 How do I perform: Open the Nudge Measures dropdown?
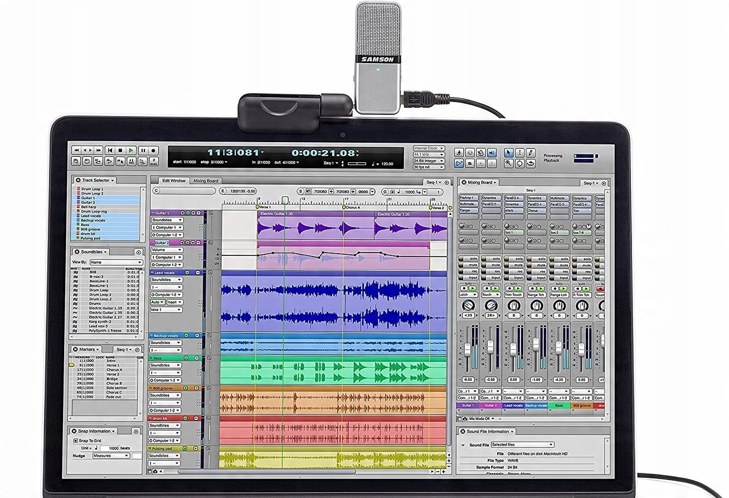pyautogui.click(x=110, y=456)
